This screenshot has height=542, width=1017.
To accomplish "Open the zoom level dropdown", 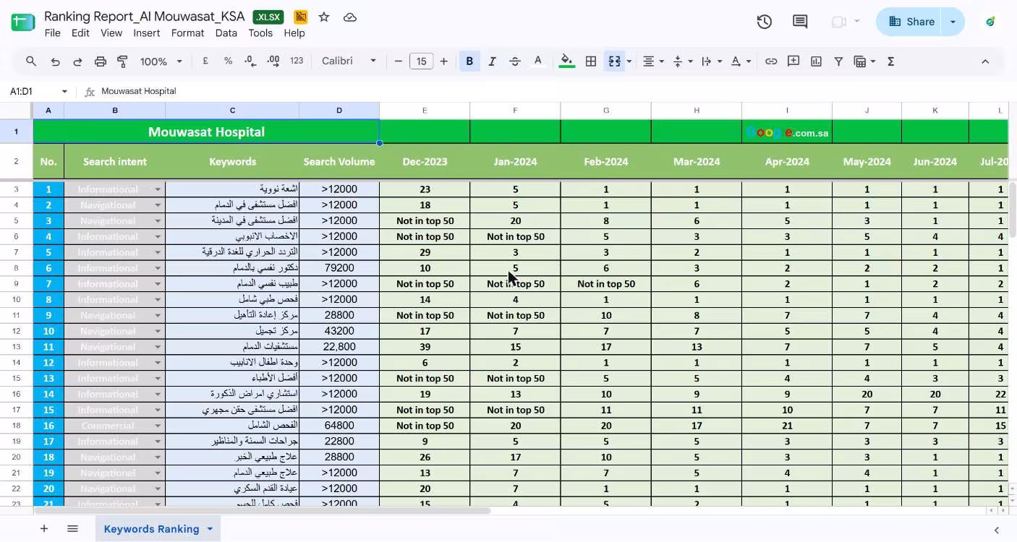I will pos(161,61).
